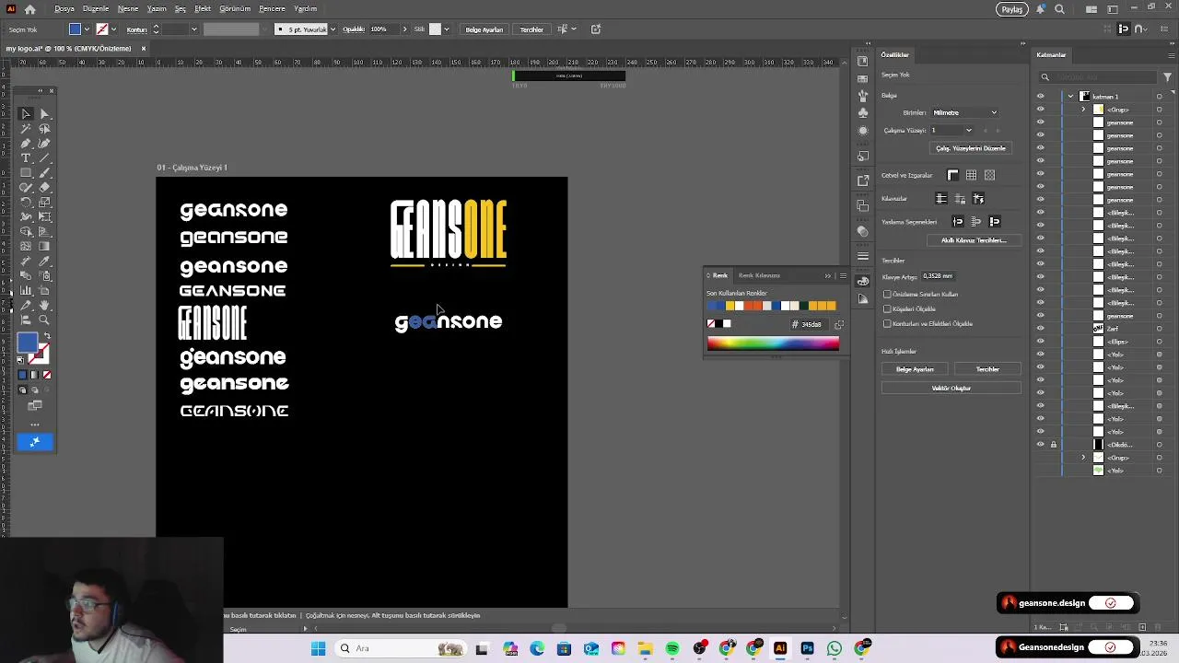Select the Zoom tool in toolbar
The height and width of the screenshot is (663, 1179).
click(44, 320)
